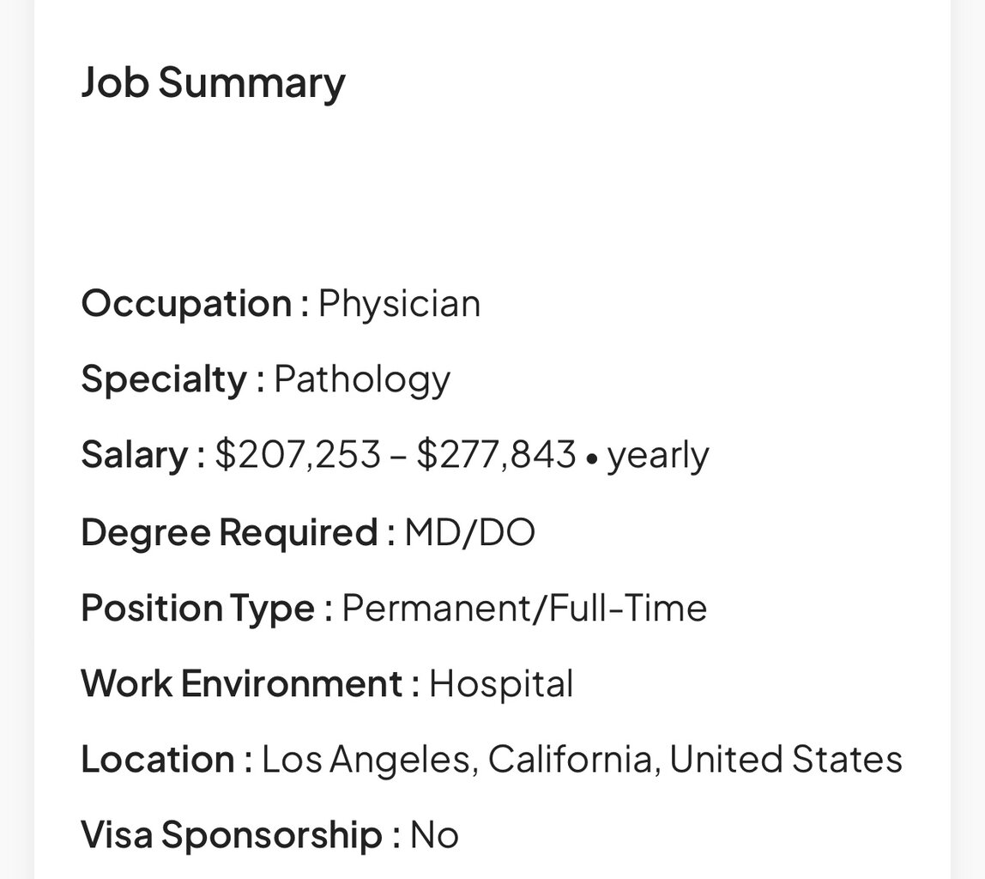This screenshot has height=879, width=985.
Task: Click the Physician occupation value
Action: pyautogui.click(x=399, y=304)
